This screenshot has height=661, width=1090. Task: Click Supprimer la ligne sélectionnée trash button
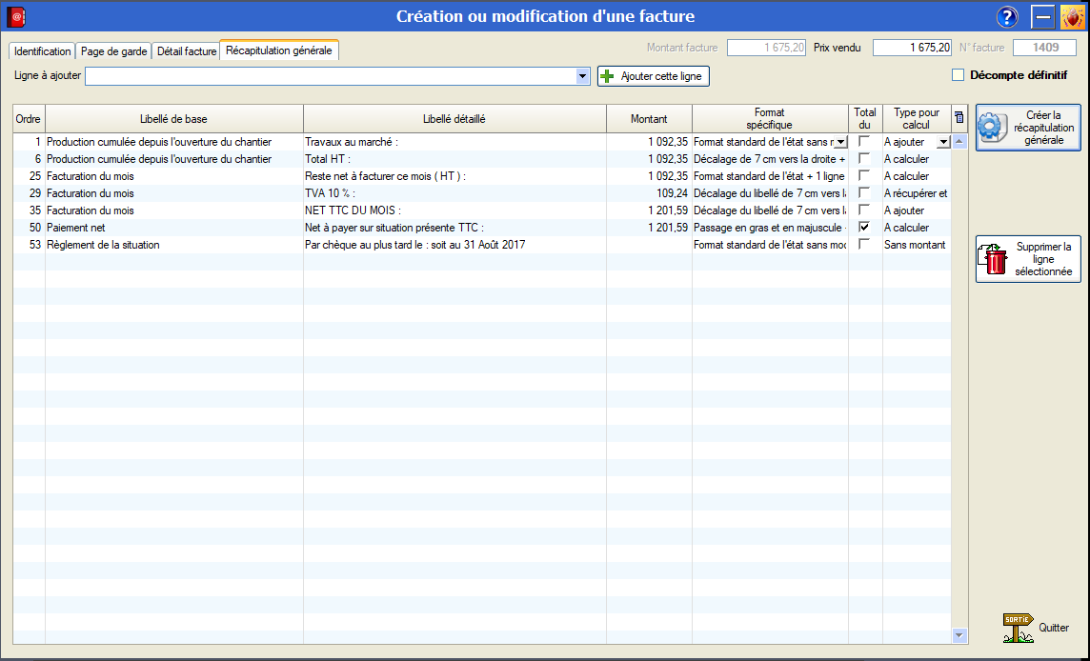point(1027,259)
